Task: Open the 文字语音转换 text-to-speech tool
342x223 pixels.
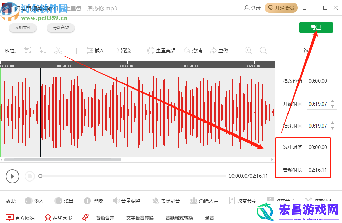Action: click(x=140, y=218)
